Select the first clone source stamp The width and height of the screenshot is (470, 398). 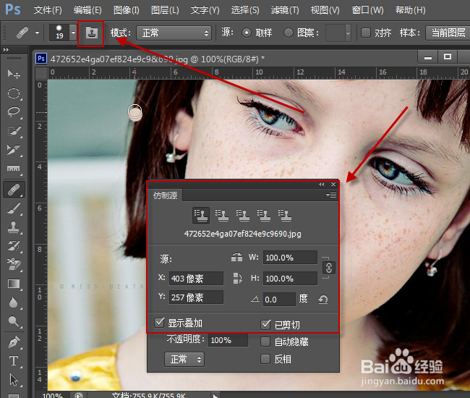201,216
